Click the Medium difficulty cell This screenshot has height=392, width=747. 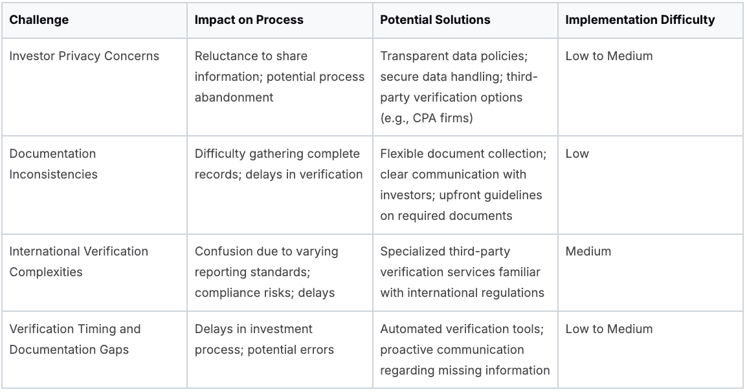(x=651, y=272)
